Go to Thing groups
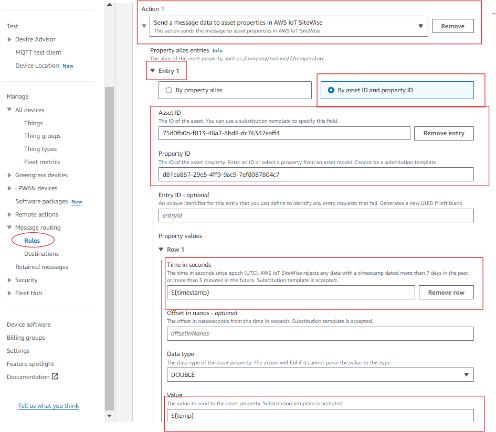 [43, 136]
